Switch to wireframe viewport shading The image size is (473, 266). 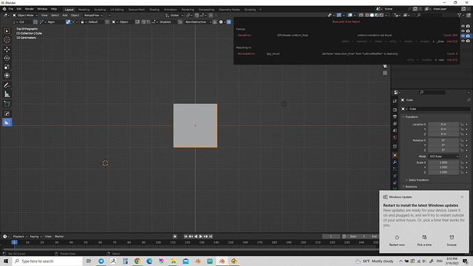click(x=367, y=15)
